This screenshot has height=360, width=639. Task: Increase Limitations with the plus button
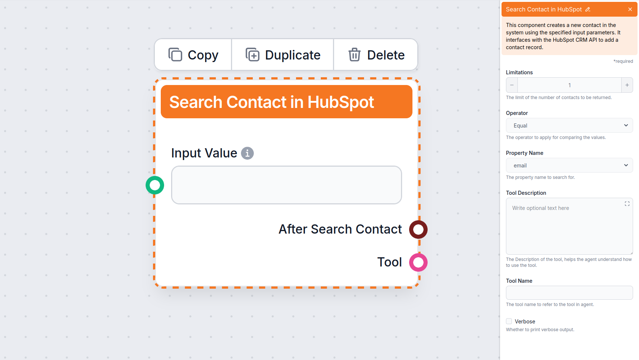627,85
